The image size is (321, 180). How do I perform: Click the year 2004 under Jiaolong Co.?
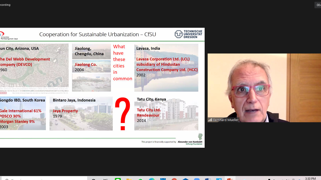[x=79, y=70]
